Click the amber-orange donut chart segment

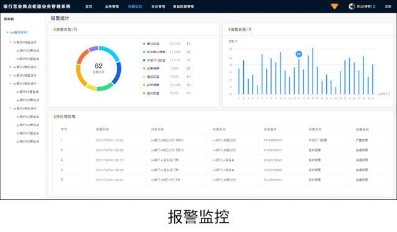coord(80,75)
